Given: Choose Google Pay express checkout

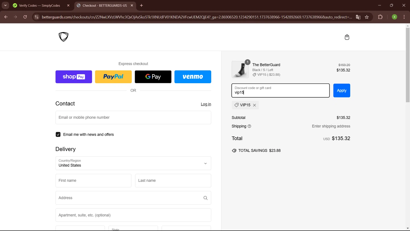Looking at the screenshot, I should (153, 77).
